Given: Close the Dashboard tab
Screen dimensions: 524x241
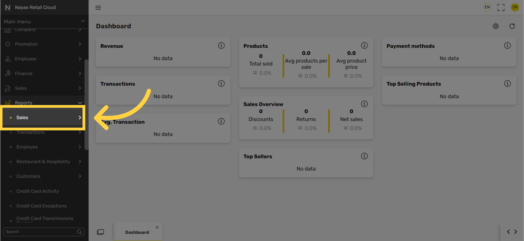Looking at the screenshot, I should tap(157, 227).
